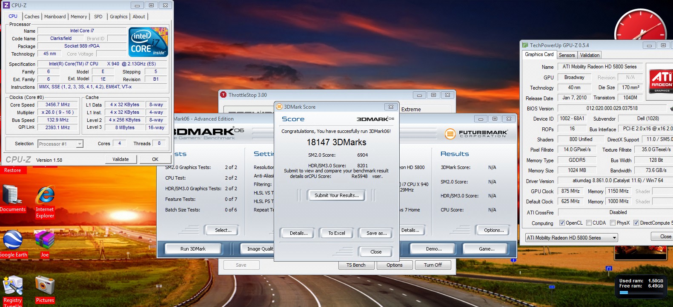Select the CPU tab in CPU-Z
Screen dimensions: 673x307
tap(13, 16)
